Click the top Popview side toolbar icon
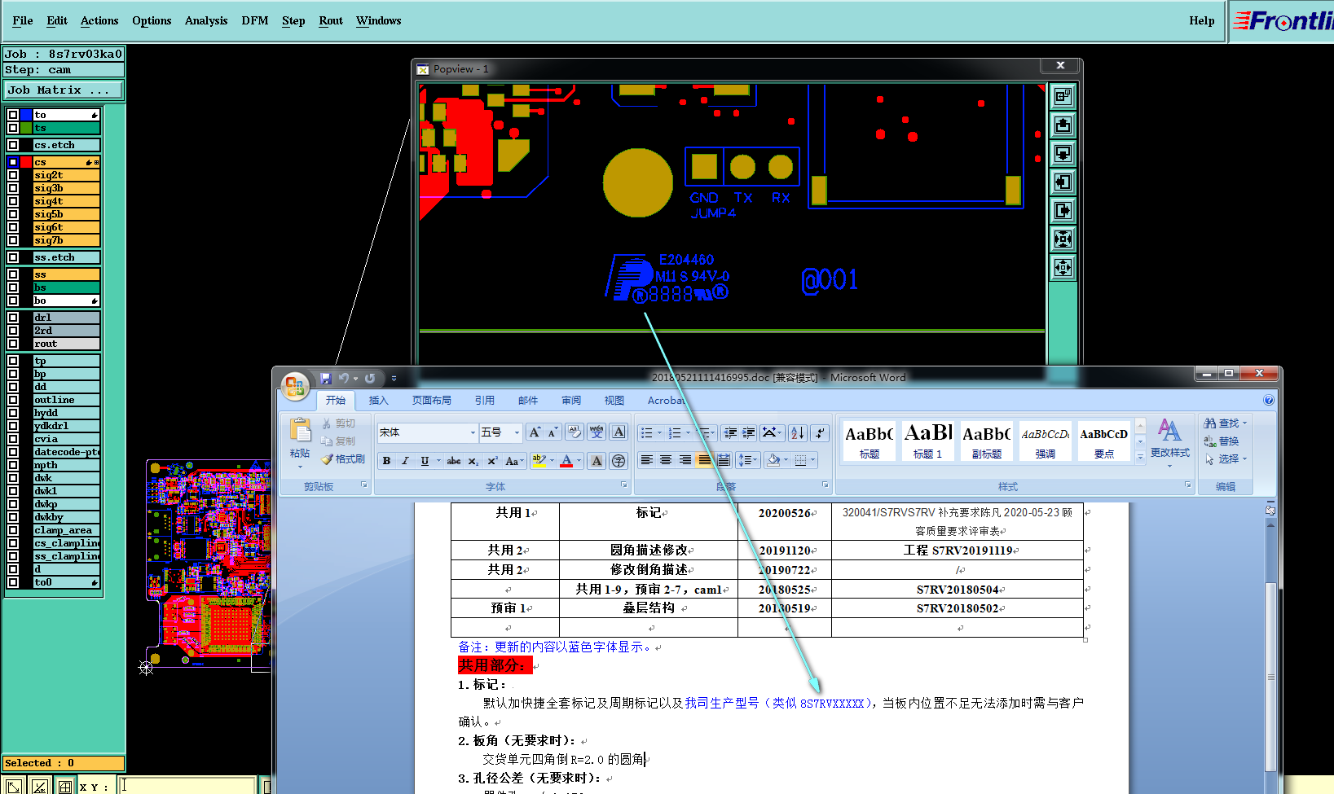 click(x=1063, y=97)
